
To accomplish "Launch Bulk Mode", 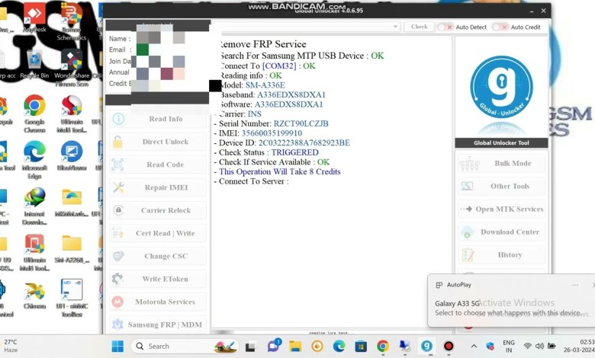I will (x=501, y=164).
